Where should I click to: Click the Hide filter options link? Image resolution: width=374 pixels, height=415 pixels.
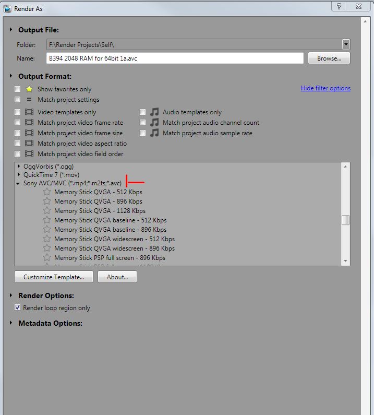[x=325, y=88]
